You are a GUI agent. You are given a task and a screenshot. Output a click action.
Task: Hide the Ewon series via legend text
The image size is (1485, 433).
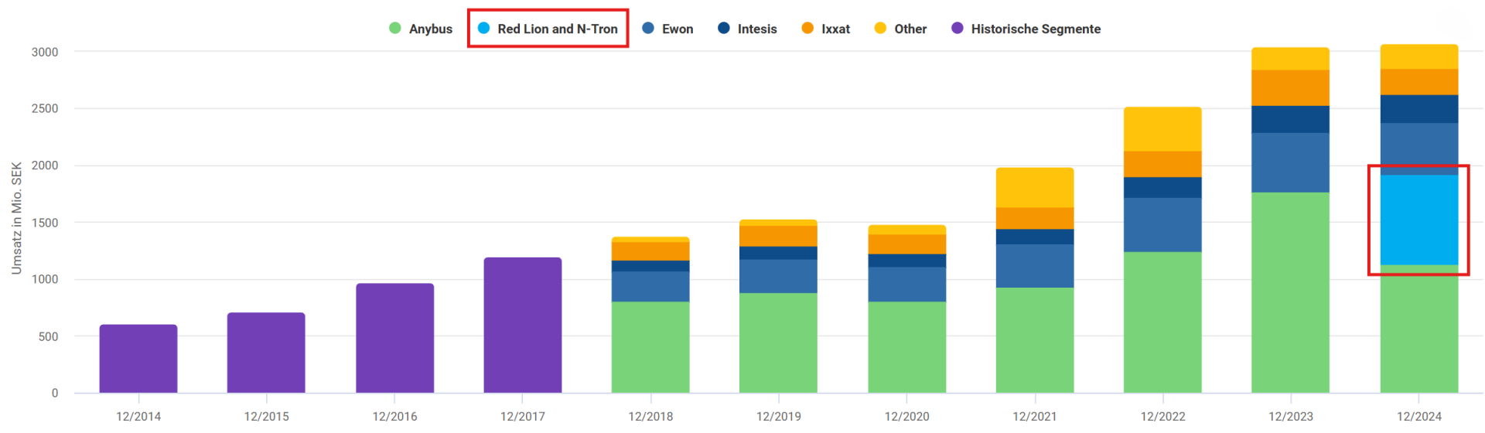[677, 29]
